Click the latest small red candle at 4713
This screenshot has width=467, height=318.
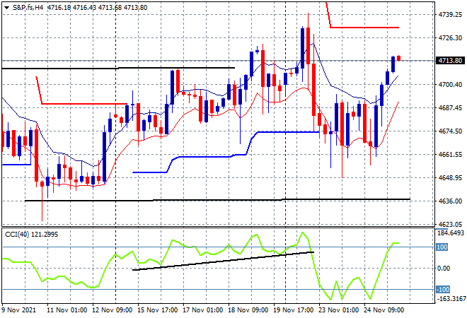pyautogui.click(x=399, y=59)
